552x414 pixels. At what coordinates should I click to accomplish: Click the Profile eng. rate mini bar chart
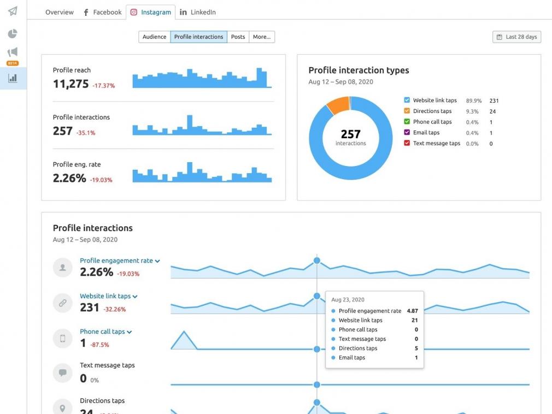coord(202,172)
